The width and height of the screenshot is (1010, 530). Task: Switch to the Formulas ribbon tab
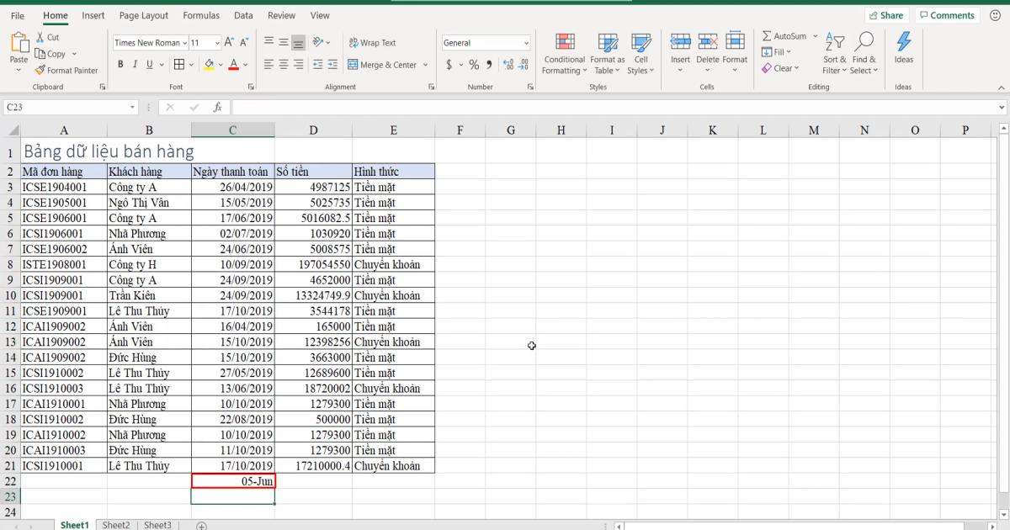pyautogui.click(x=201, y=14)
